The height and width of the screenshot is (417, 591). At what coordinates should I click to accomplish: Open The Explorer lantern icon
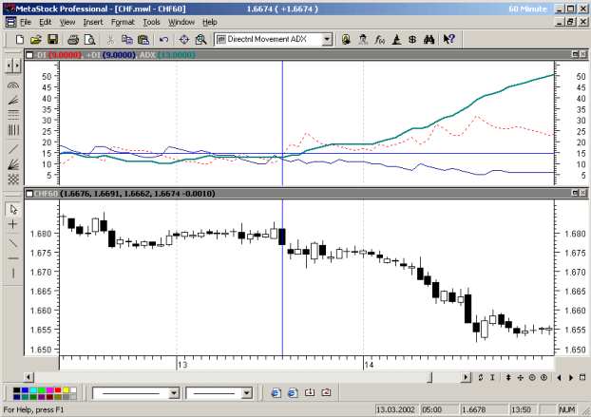[346, 39]
